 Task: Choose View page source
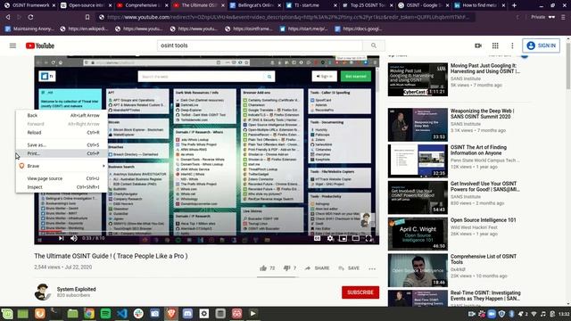click(x=62, y=178)
